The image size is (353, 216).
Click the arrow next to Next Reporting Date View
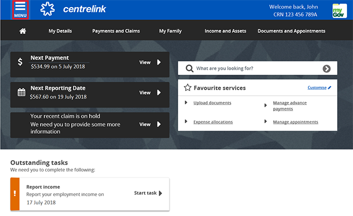point(159,93)
